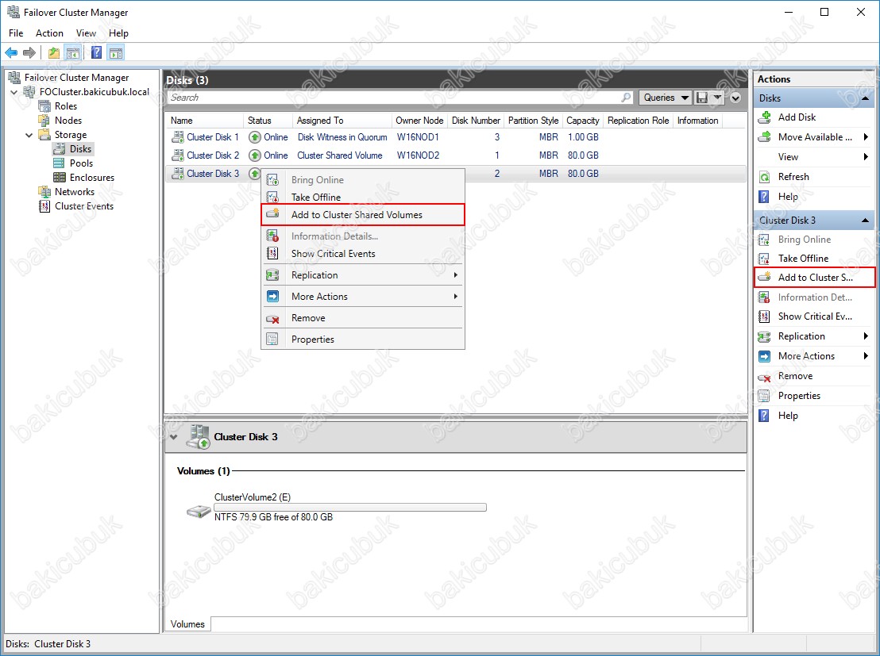Click the Pools icon in tree
This screenshot has height=656, width=880.
[59, 163]
